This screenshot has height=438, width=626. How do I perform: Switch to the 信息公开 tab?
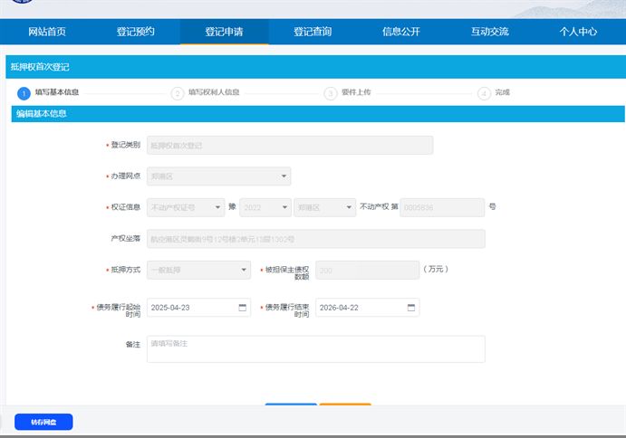coord(401,32)
